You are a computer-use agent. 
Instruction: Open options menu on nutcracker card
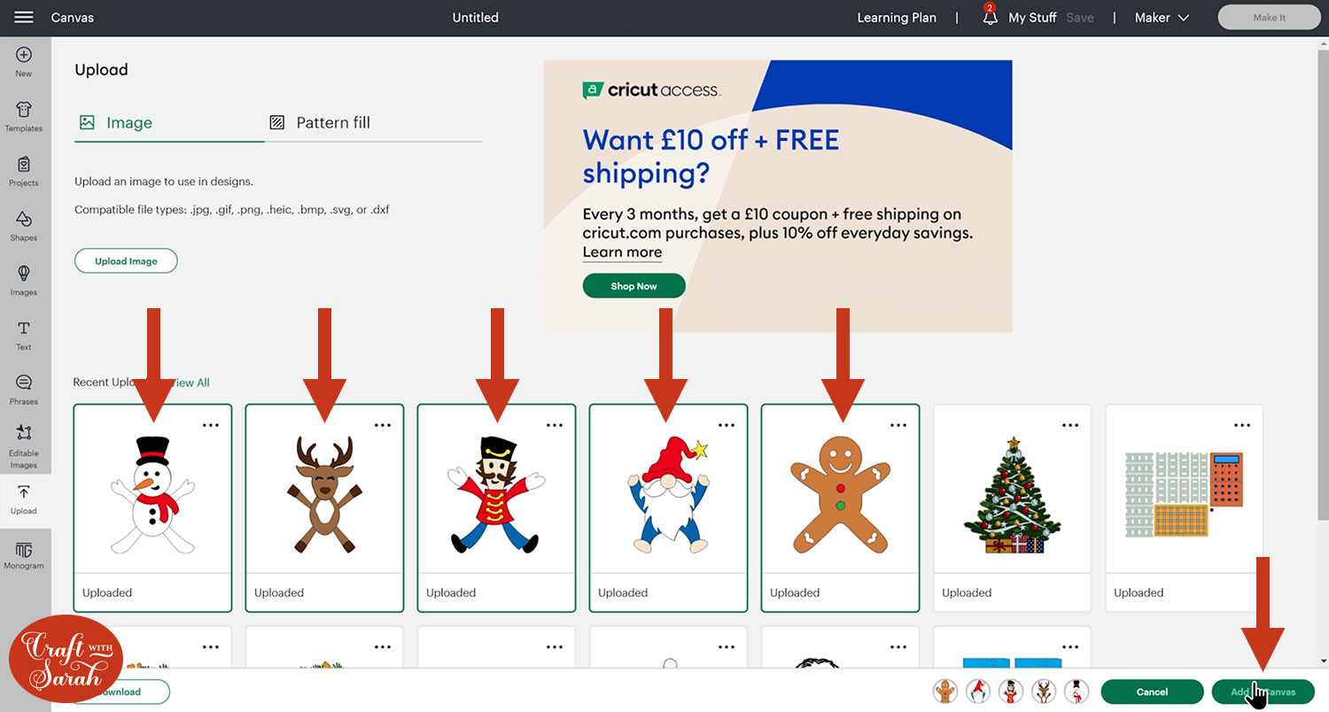[x=555, y=425]
